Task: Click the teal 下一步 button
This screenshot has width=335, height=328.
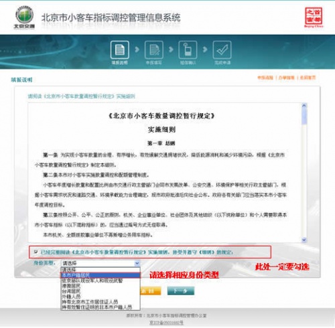Action: click(181, 291)
